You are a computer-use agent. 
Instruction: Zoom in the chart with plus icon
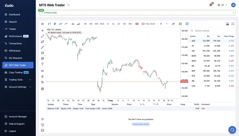161,24
